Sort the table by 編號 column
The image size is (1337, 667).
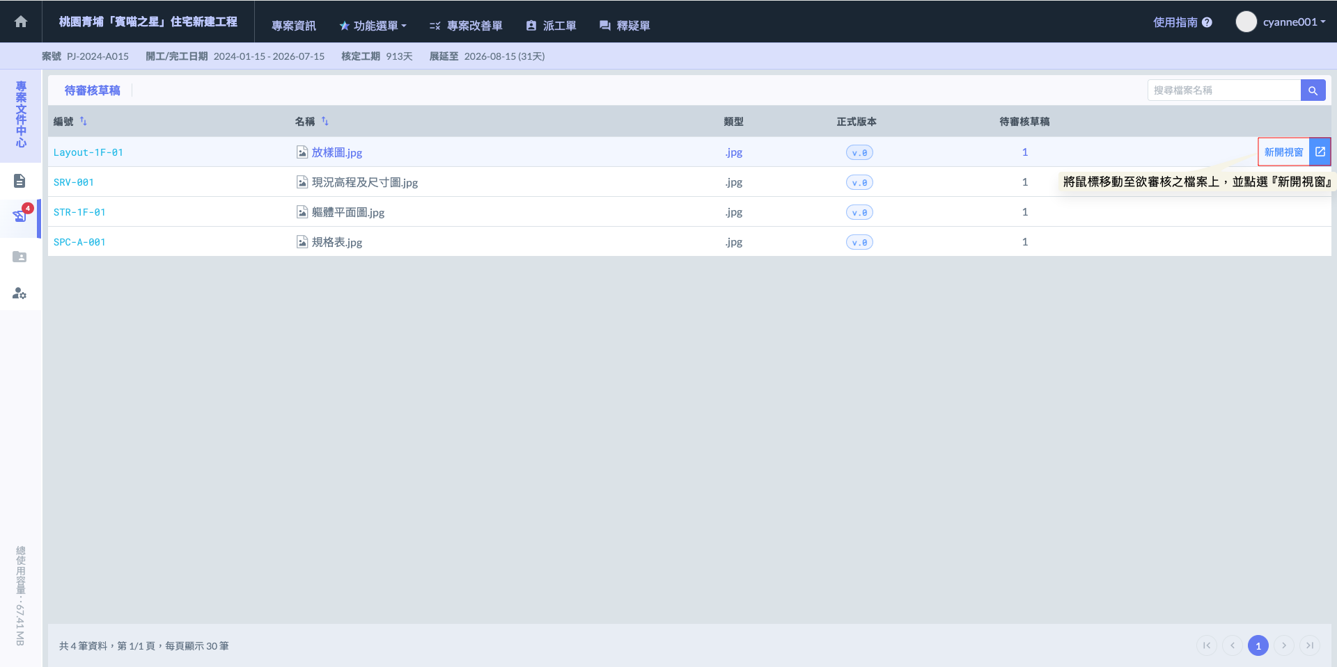(x=84, y=122)
